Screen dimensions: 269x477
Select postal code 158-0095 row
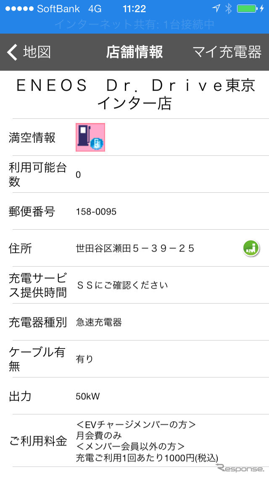(134, 211)
